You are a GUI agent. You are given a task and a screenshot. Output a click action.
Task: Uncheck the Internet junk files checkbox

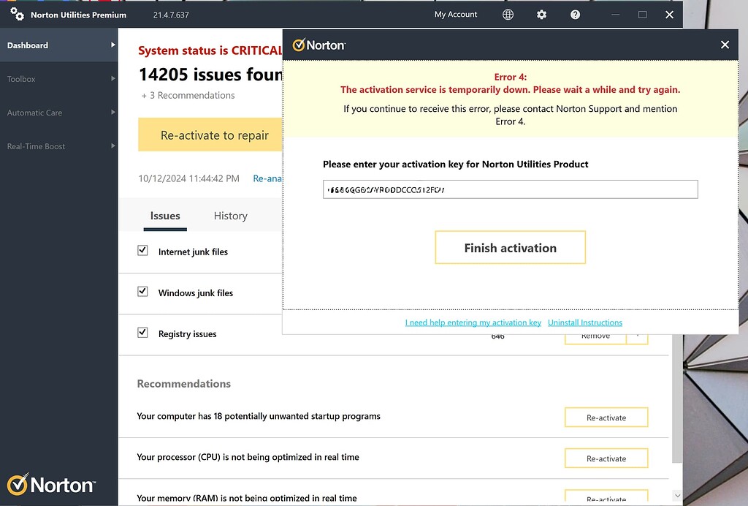click(142, 250)
